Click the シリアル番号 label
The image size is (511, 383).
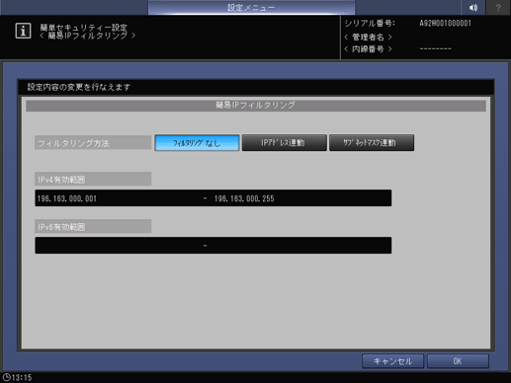tap(370, 24)
